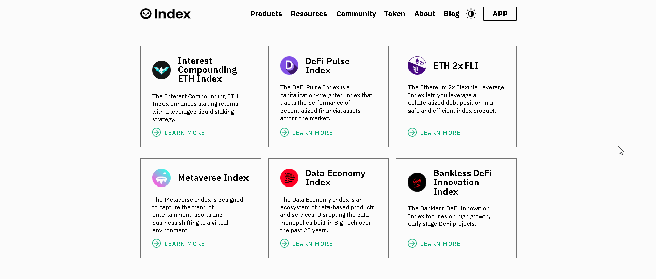Screen dimensions: 656x279
Task: Click the red Data Economy Index icon
Action: coord(289,178)
